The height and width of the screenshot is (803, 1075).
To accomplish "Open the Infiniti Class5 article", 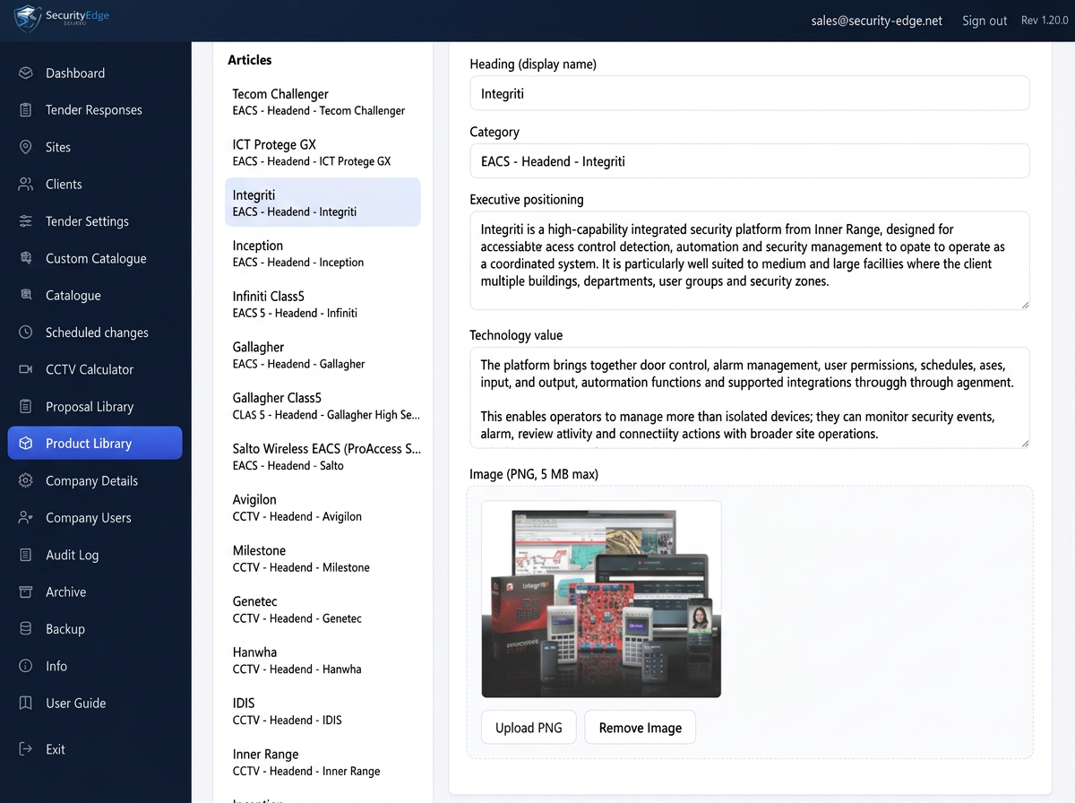I will 322,304.
